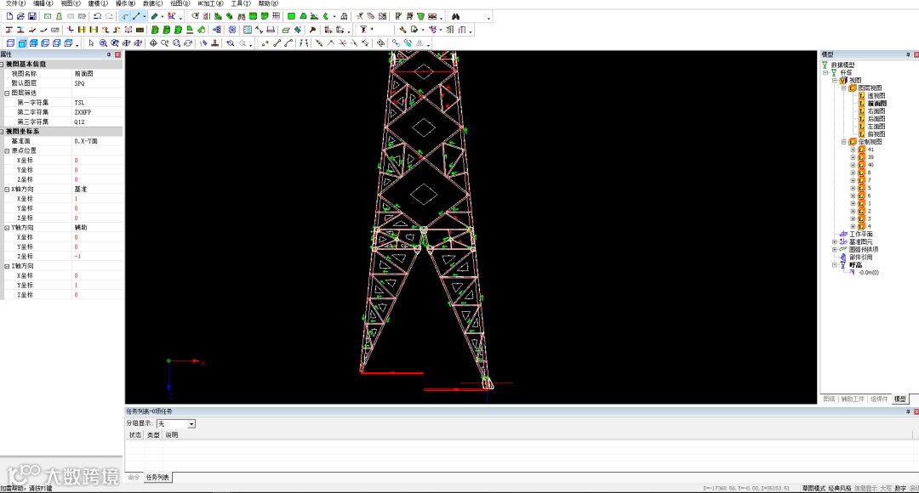This screenshot has height=493, width=919.
Task: Click the 视图名称 value 前面图
Action: point(83,74)
